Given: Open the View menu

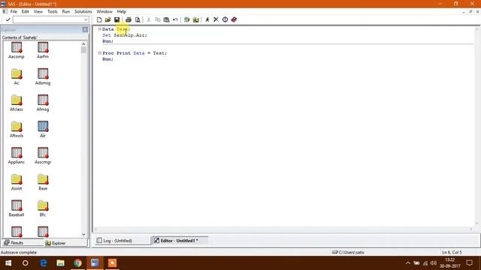Looking at the screenshot, I should pyautogui.click(x=38, y=12).
